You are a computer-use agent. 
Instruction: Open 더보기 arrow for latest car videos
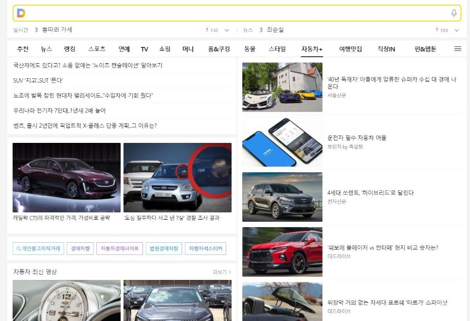(x=230, y=272)
